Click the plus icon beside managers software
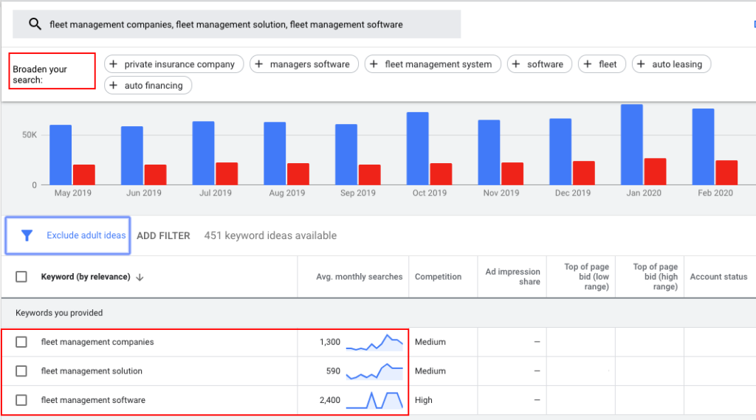This screenshot has width=756, height=420. coord(259,64)
